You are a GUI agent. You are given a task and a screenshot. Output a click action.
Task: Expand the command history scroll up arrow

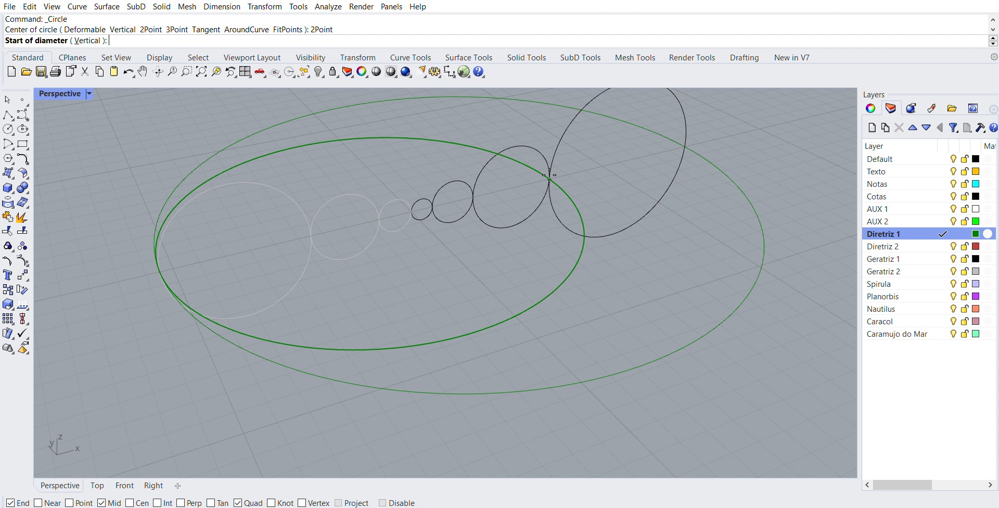pos(993,19)
